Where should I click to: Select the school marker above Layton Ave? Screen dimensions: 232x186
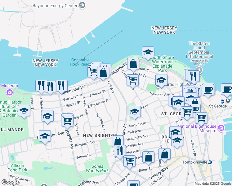[x=135, y=112]
